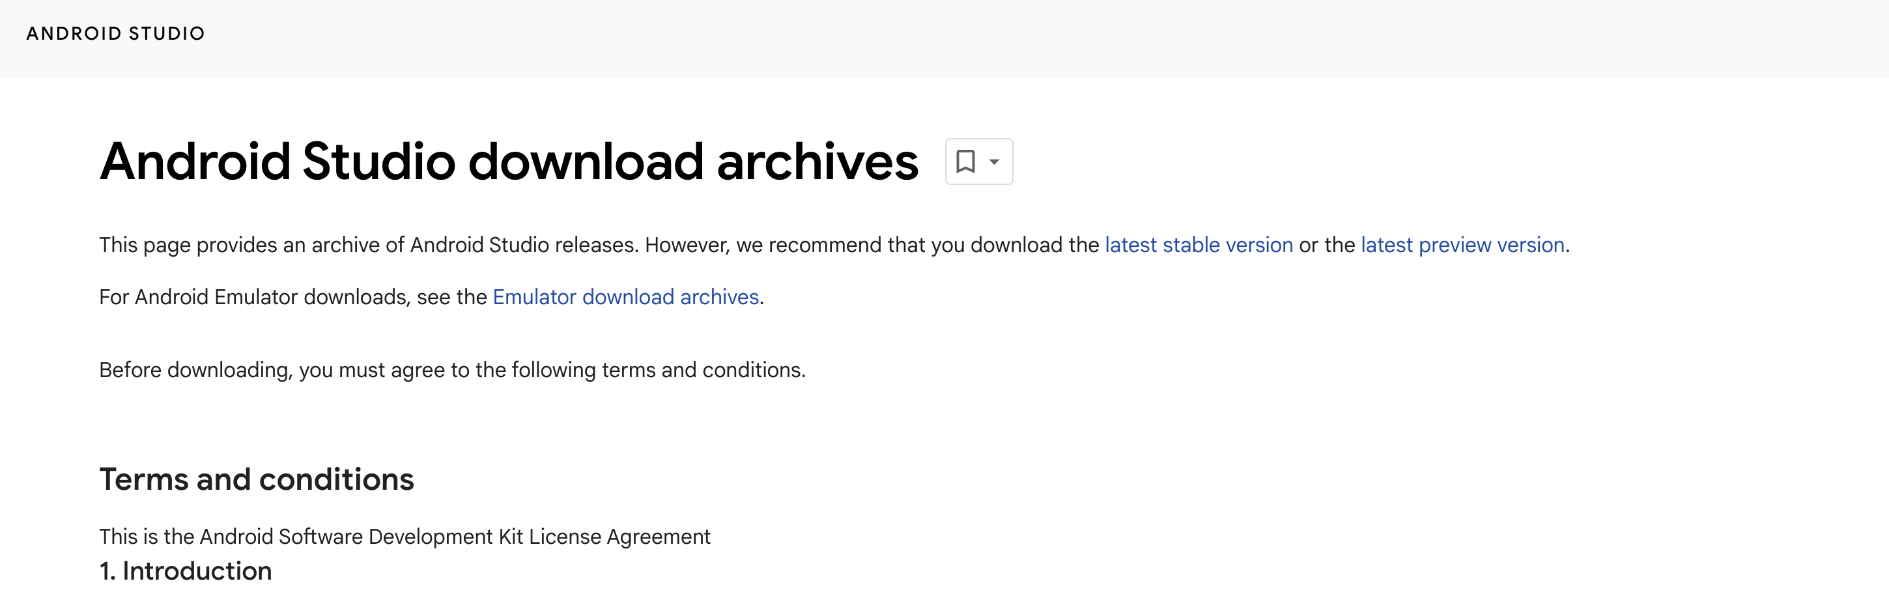Open the latest stable version link
This screenshot has width=1889, height=607.
coord(1199,245)
